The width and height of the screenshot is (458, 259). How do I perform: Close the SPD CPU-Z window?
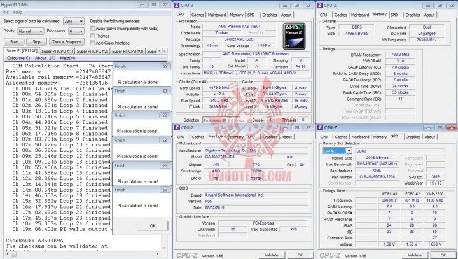point(452,127)
